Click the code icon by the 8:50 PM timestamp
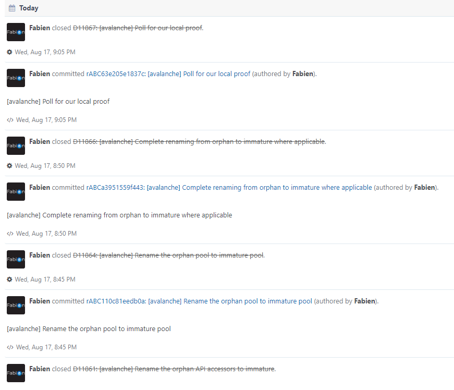 click(x=10, y=234)
